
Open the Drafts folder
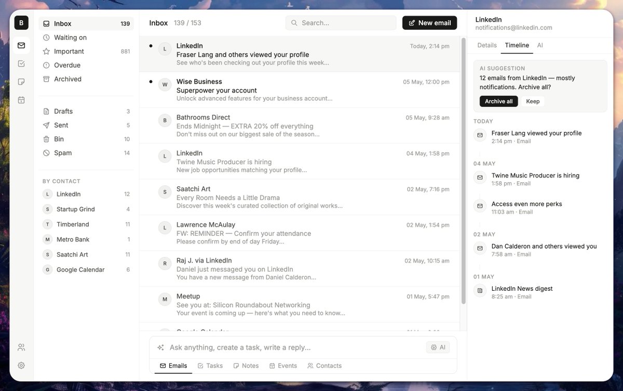pos(86,111)
